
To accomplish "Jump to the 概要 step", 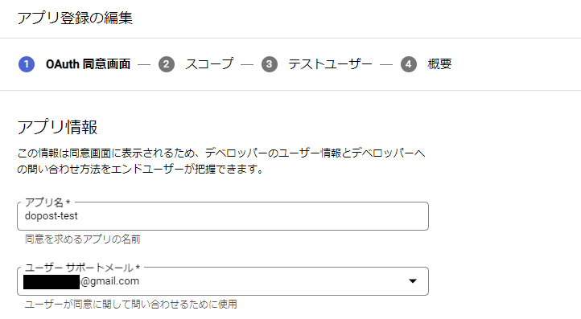I will point(439,64).
